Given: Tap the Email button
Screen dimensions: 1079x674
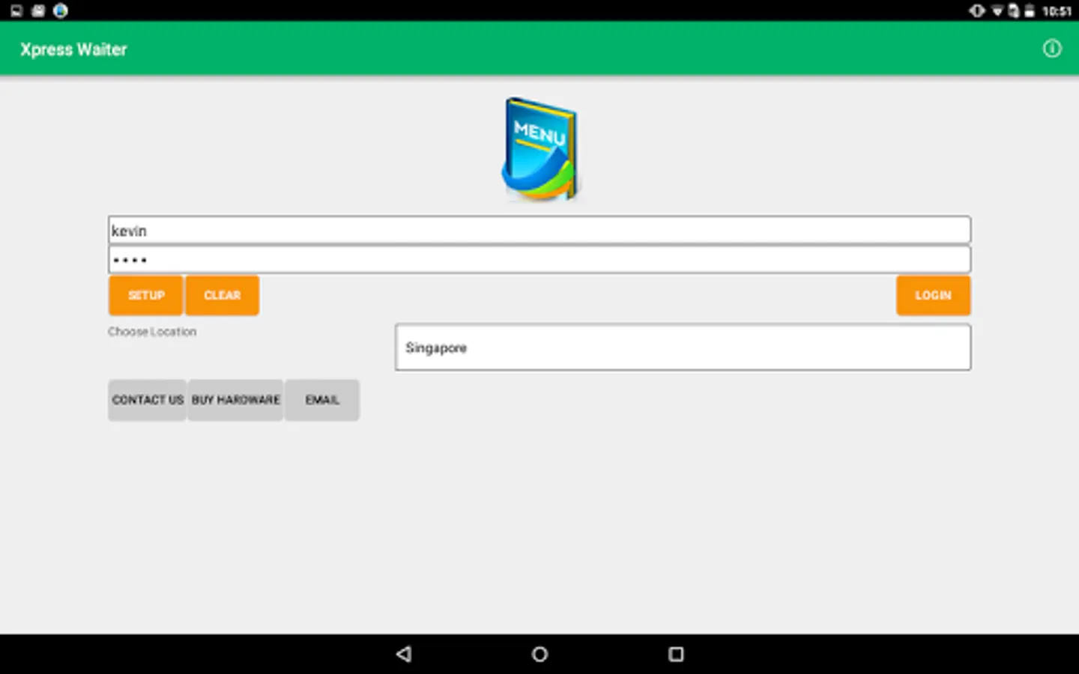Looking at the screenshot, I should coord(322,400).
